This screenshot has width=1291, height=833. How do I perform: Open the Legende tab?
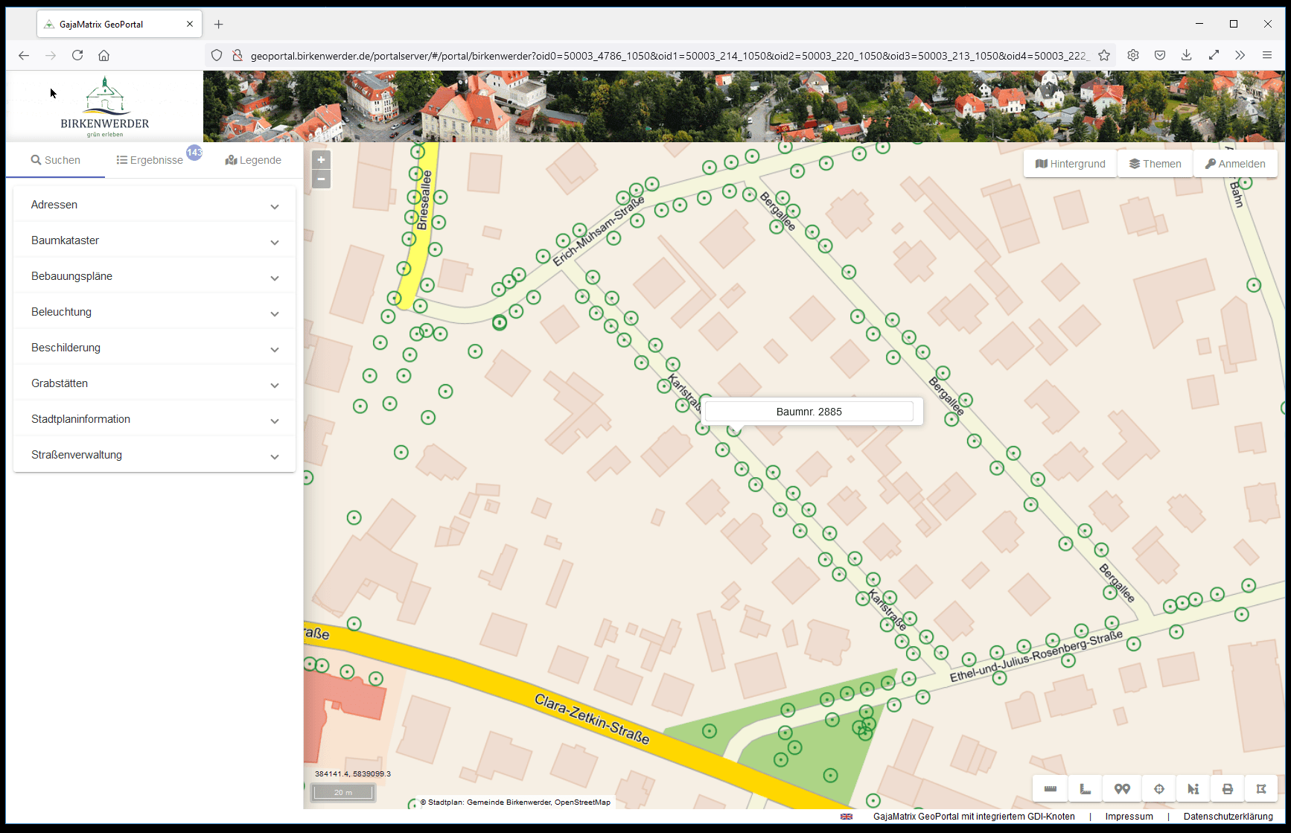coord(253,160)
